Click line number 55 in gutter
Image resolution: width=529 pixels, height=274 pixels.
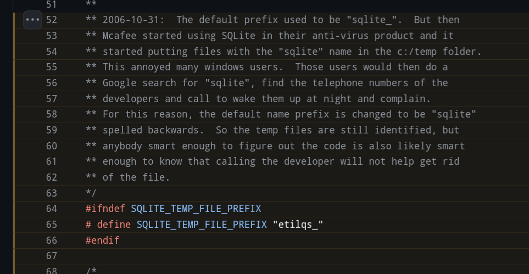point(52,67)
